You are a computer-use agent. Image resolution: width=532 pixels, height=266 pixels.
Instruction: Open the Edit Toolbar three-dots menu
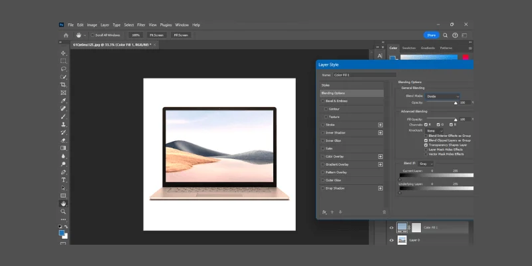pyautogui.click(x=63, y=219)
